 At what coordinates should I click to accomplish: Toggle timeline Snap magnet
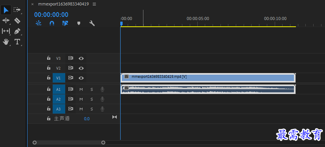coord(52,23)
